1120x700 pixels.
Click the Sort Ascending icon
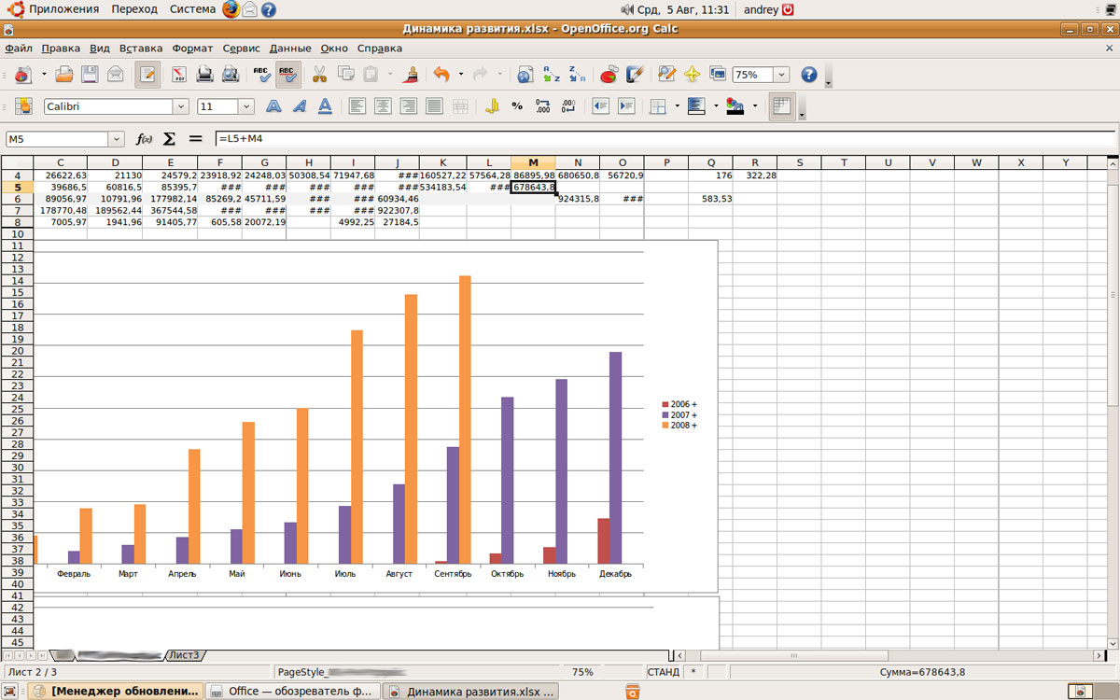click(x=552, y=75)
